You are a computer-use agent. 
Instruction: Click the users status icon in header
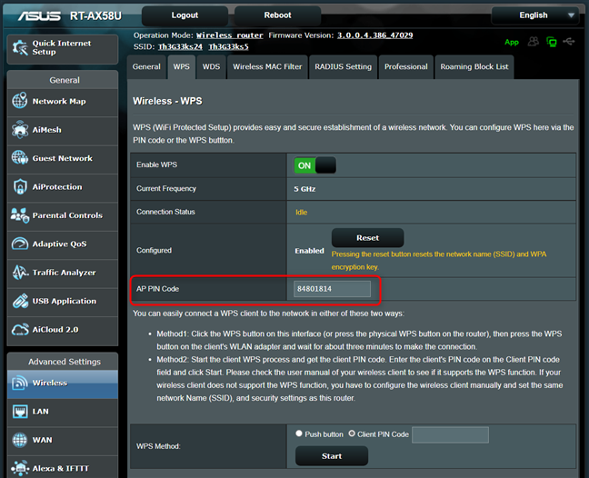click(533, 41)
